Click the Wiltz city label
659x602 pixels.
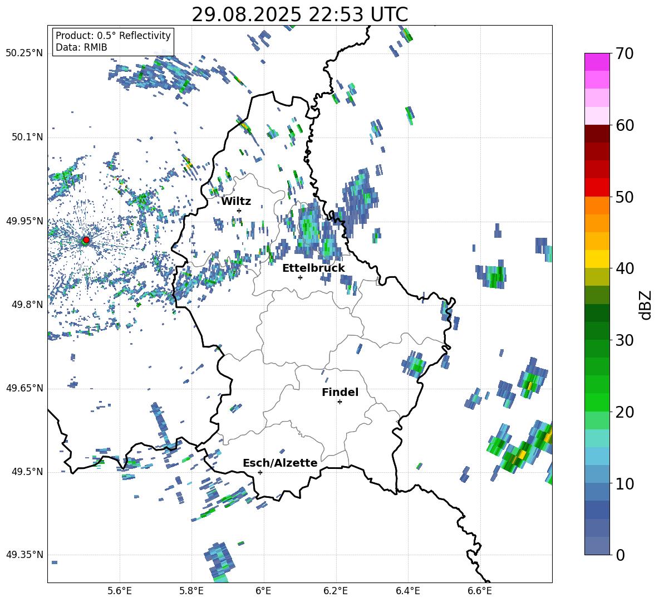tap(236, 202)
